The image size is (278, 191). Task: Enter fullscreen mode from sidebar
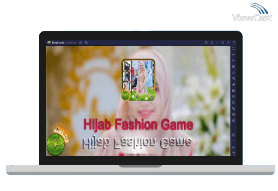[234, 48]
